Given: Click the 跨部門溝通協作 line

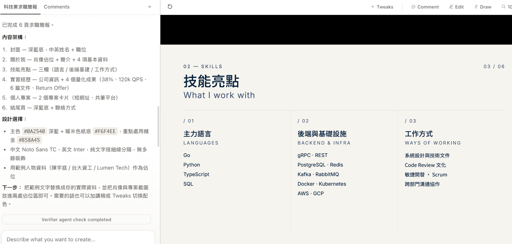Looking at the screenshot, I should [422, 184].
